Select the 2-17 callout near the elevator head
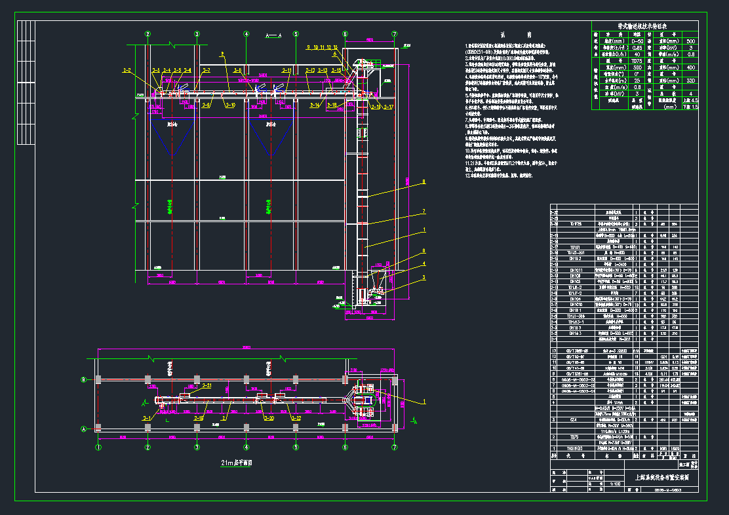Viewport: 729px width, 515px height. coord(388,105)
